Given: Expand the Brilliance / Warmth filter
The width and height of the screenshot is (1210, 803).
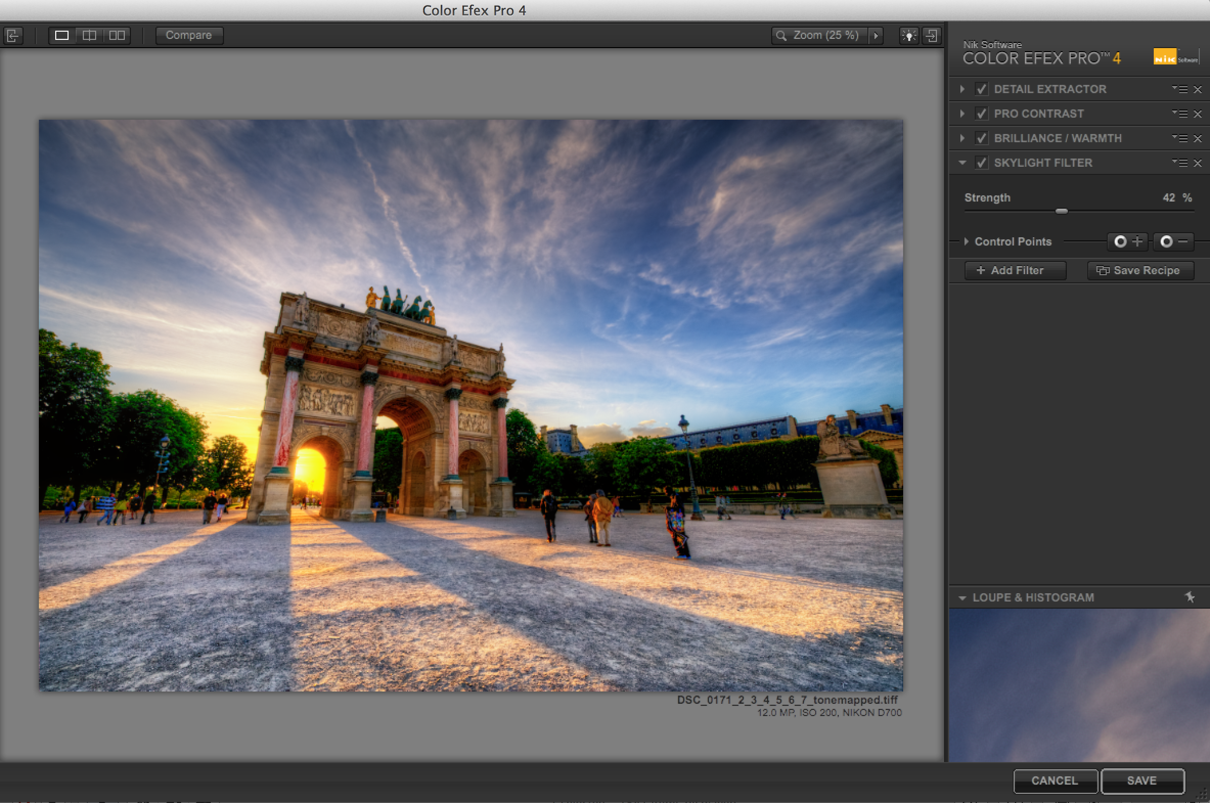Looking at the screenshot, I should [962, 138].
